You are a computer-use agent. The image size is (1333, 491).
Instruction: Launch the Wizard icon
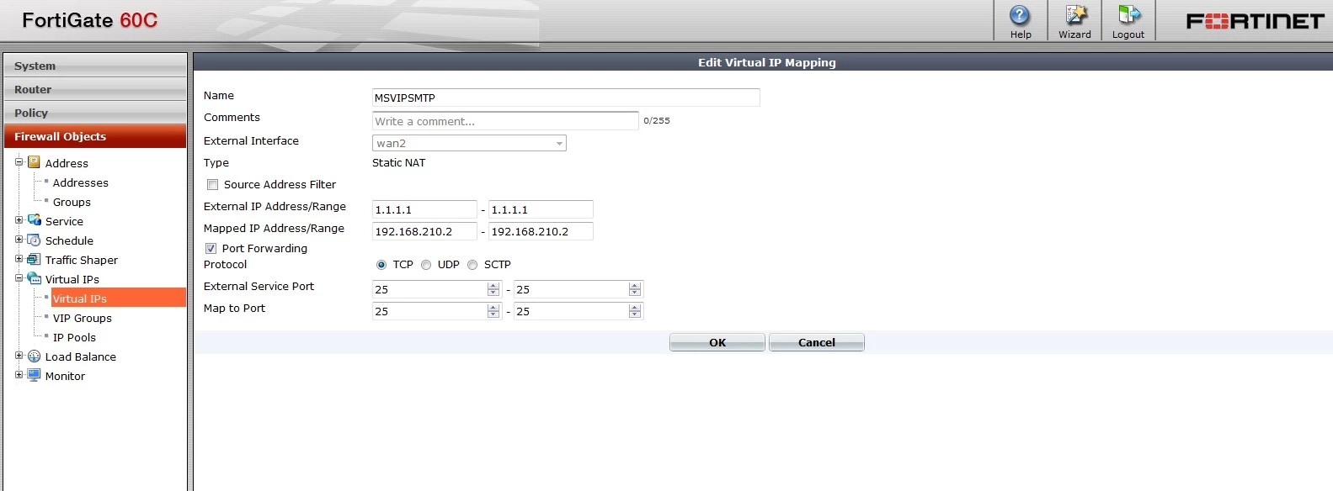(x=1074, y=16)
